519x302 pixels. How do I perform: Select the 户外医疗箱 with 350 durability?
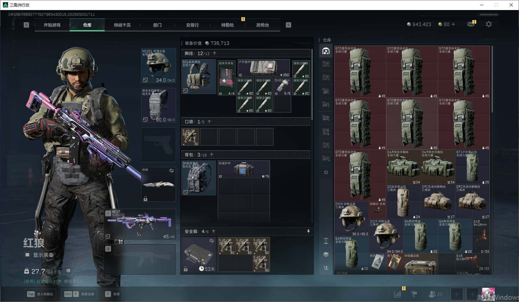click(264, 68)
